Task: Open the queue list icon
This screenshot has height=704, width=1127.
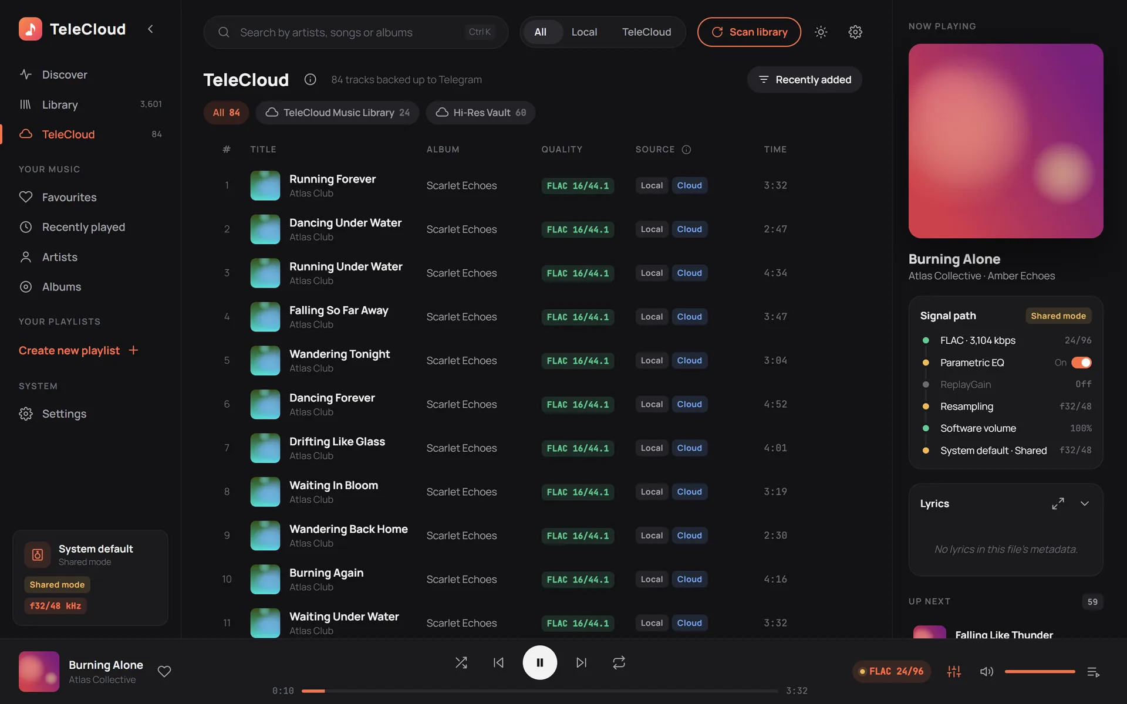Action: [x=1093, y=672]
